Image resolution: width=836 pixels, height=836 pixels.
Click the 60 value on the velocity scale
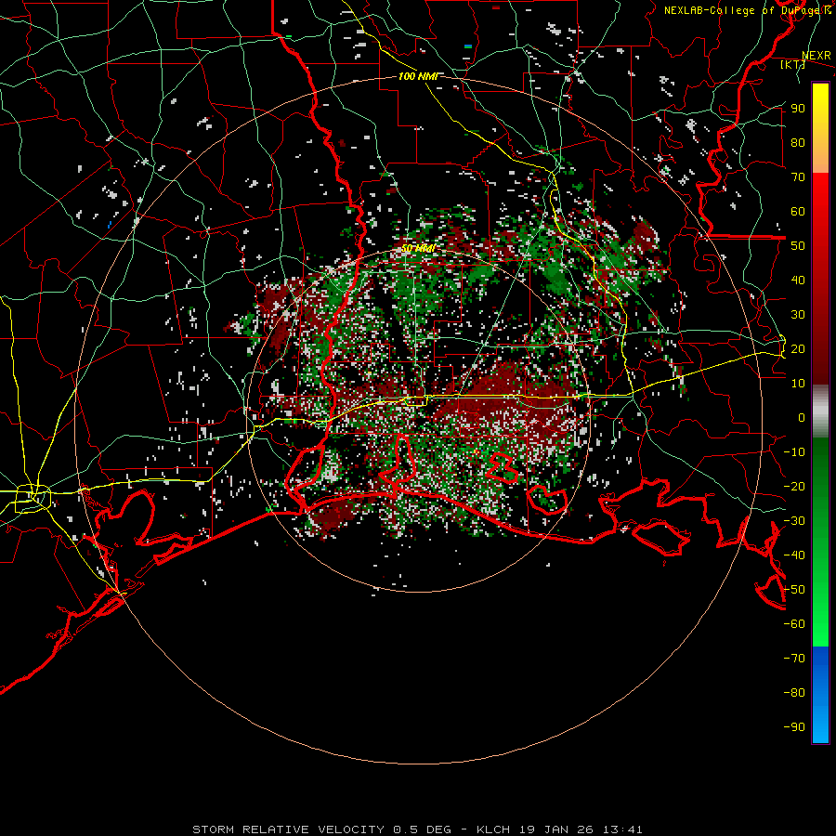[x=798, y=211]
